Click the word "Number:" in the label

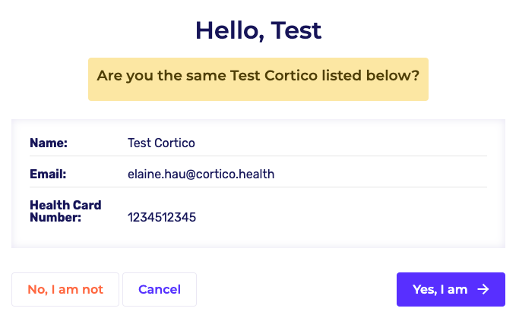coord(55,218)
